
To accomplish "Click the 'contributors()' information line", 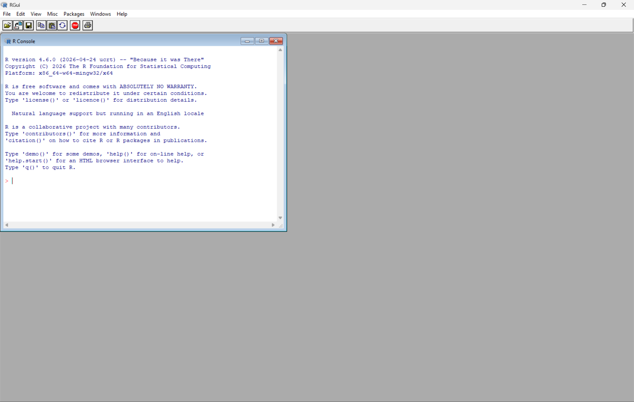I will (83, 134).
